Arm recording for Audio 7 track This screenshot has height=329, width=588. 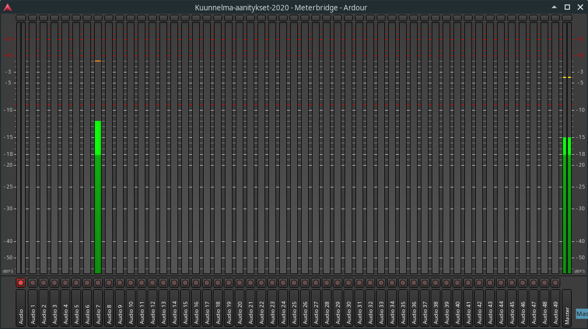pyautogui.click(x=97, y=283)
